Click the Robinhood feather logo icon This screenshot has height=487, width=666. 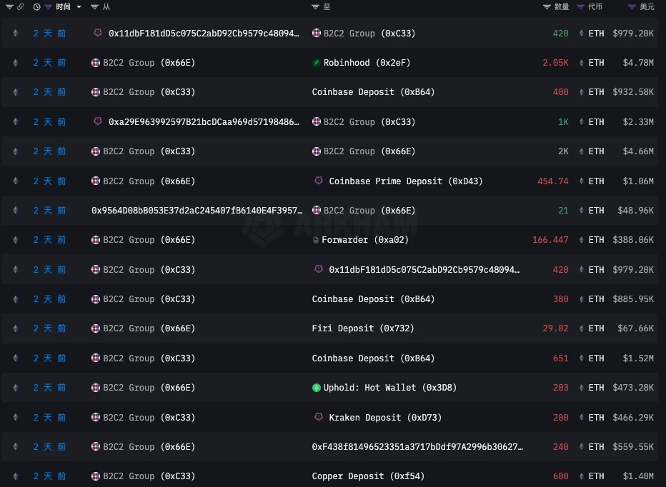click(x=316, y=63)
